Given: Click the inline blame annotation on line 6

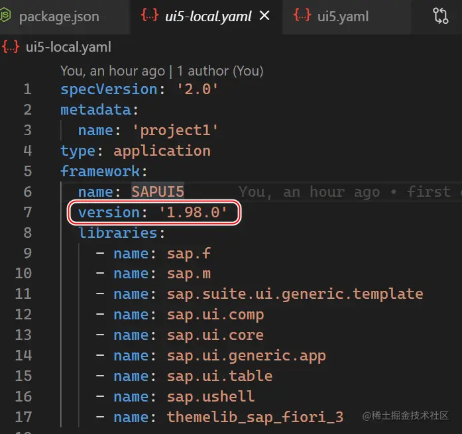Looking at the screenshot, I should [x=350, y=191].
